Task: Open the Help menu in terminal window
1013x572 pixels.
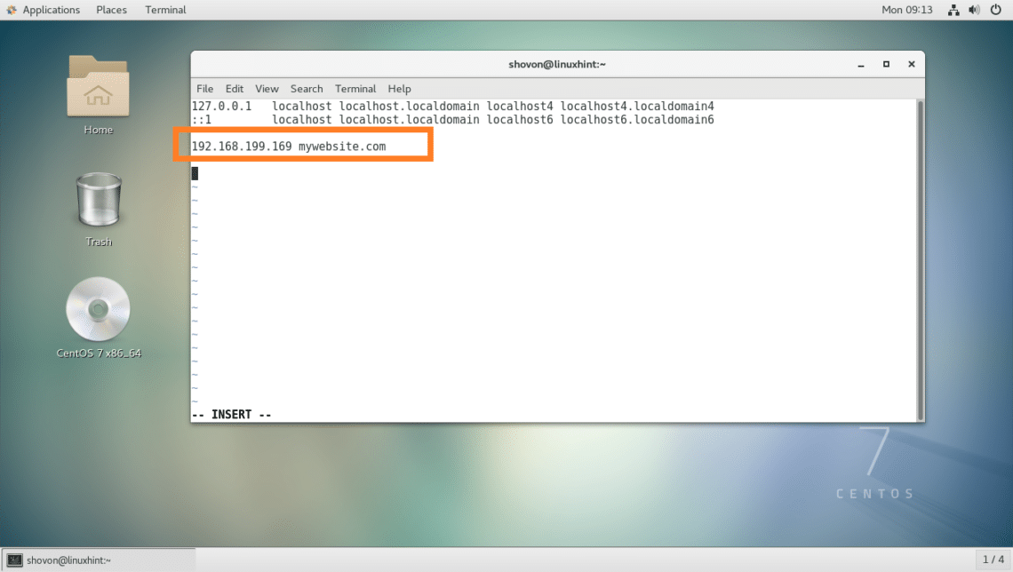Action: 399,89
